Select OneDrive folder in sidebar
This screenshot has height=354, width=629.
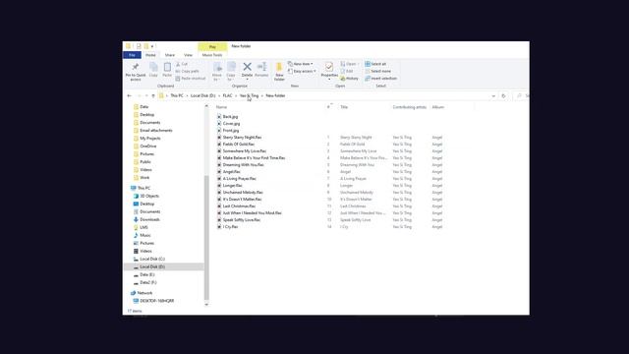pos(144,147)
